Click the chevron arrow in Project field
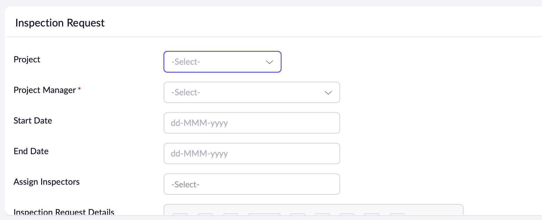This screenshot has height=220, width=542. (x=269, y=62)
